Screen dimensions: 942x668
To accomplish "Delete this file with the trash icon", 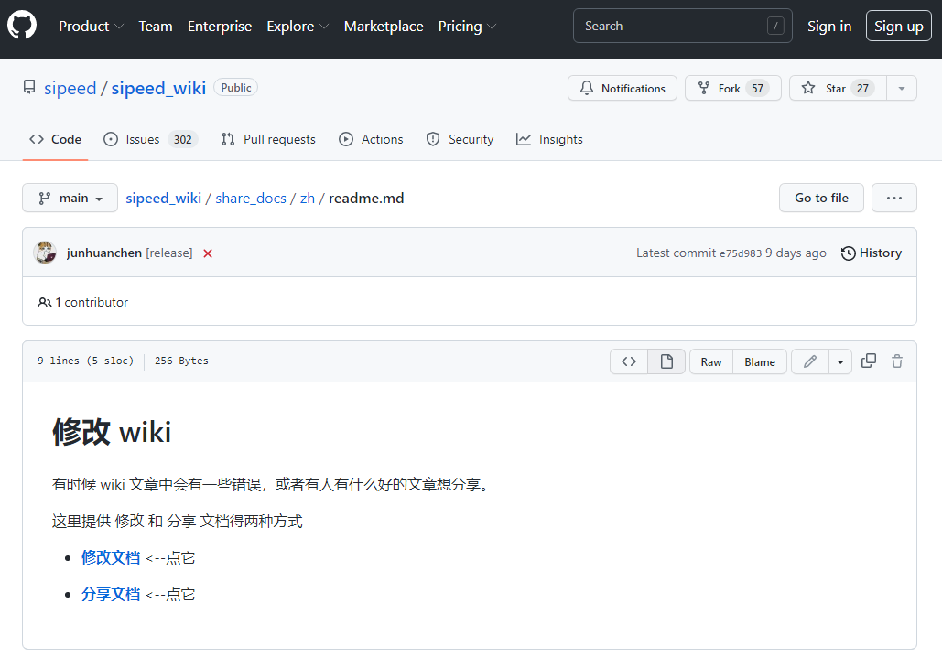I will coord(897,361).
